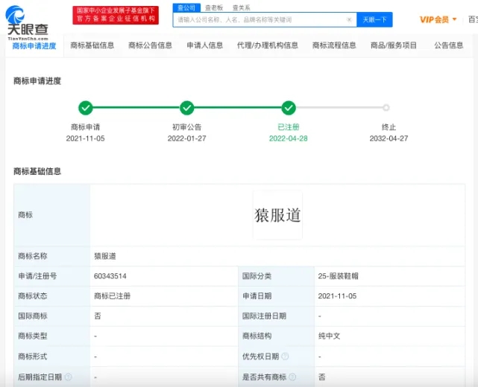Image resolution: width=478 pixels, height=387 pixels.
Task: Select the 查公司 search tab
Action: point(186,7)
